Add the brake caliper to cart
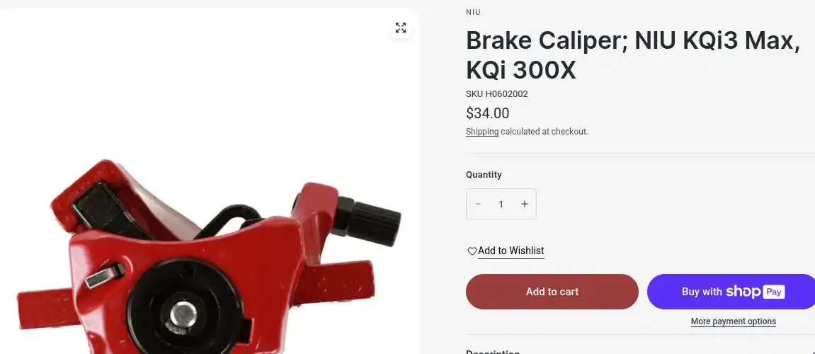815x354 pixels. point(552,292)
